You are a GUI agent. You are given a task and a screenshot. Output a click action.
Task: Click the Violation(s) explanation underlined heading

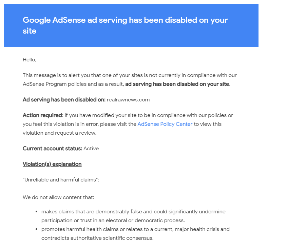tap(52, 164)
